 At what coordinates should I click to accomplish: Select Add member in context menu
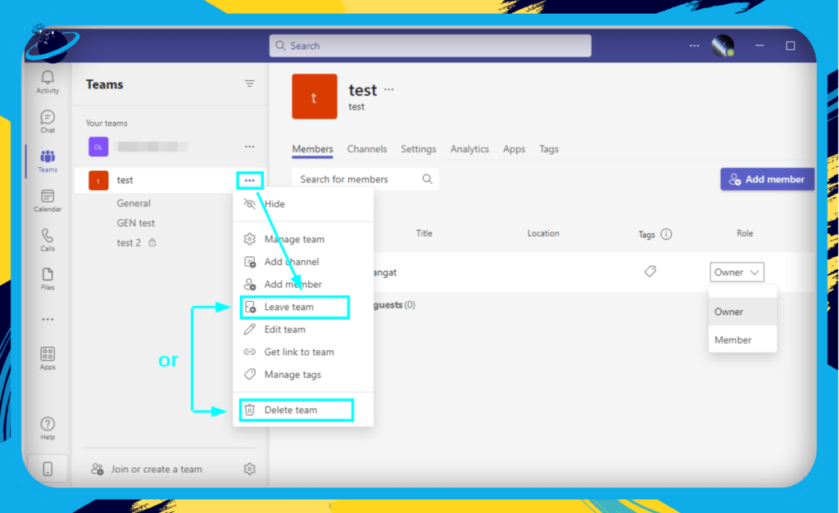point(303,284)
